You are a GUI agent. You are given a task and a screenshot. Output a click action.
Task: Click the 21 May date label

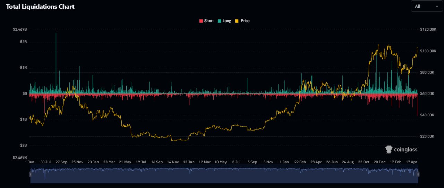125,162
